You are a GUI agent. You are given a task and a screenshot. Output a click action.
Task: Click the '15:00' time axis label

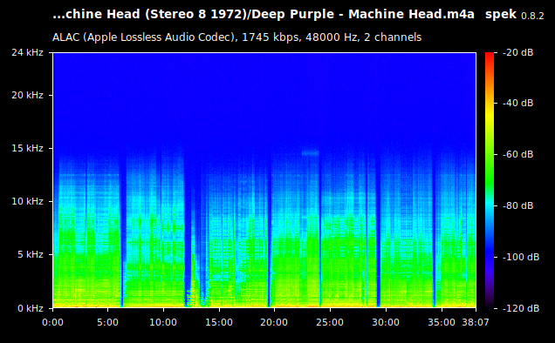coord(219,322)
